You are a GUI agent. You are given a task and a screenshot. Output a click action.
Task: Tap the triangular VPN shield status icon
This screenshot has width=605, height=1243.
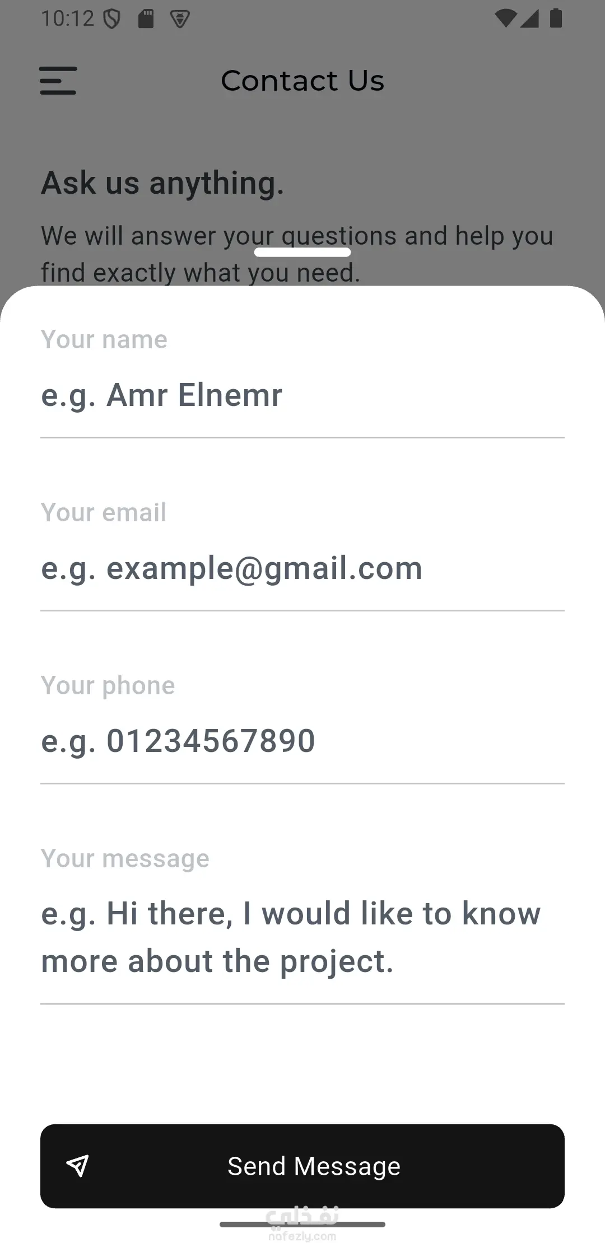[180, 20]
